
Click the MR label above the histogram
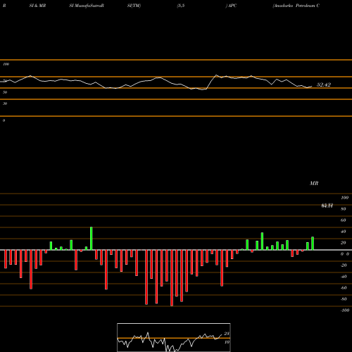[314, 183]
